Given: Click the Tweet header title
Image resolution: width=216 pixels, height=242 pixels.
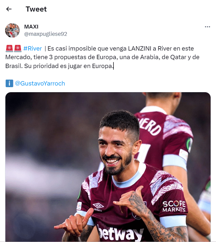Looking at the screenshot, I should [x=36, y=9].
